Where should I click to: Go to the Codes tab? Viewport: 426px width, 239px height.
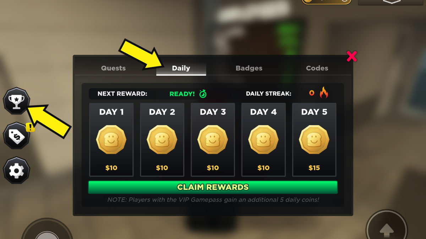(x=317, y=68)
